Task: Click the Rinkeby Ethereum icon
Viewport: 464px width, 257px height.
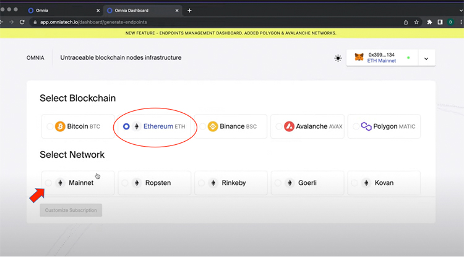Action: point(213,183)
